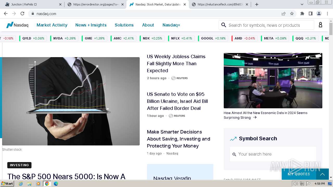This screenshot has width=333, height=187.
Task: Select the QYLD ticker chip
Action: 33,38
